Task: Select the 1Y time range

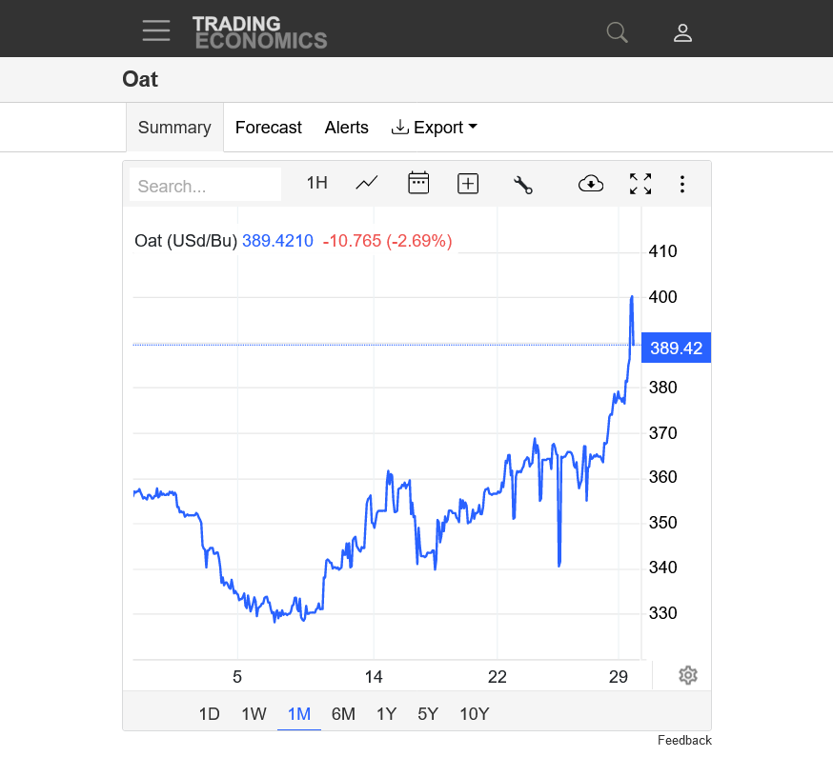Action: coord(387,714)
